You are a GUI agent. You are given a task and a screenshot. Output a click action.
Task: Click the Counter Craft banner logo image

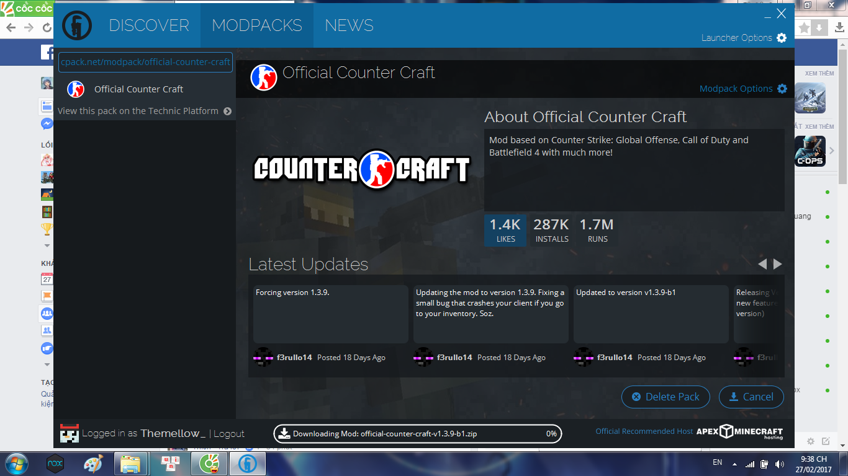click(361, 169)
